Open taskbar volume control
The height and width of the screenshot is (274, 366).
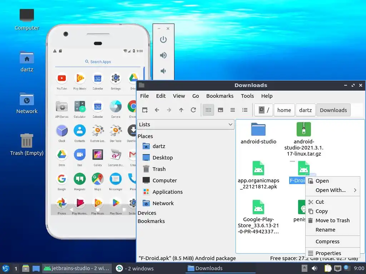(315, 268)
